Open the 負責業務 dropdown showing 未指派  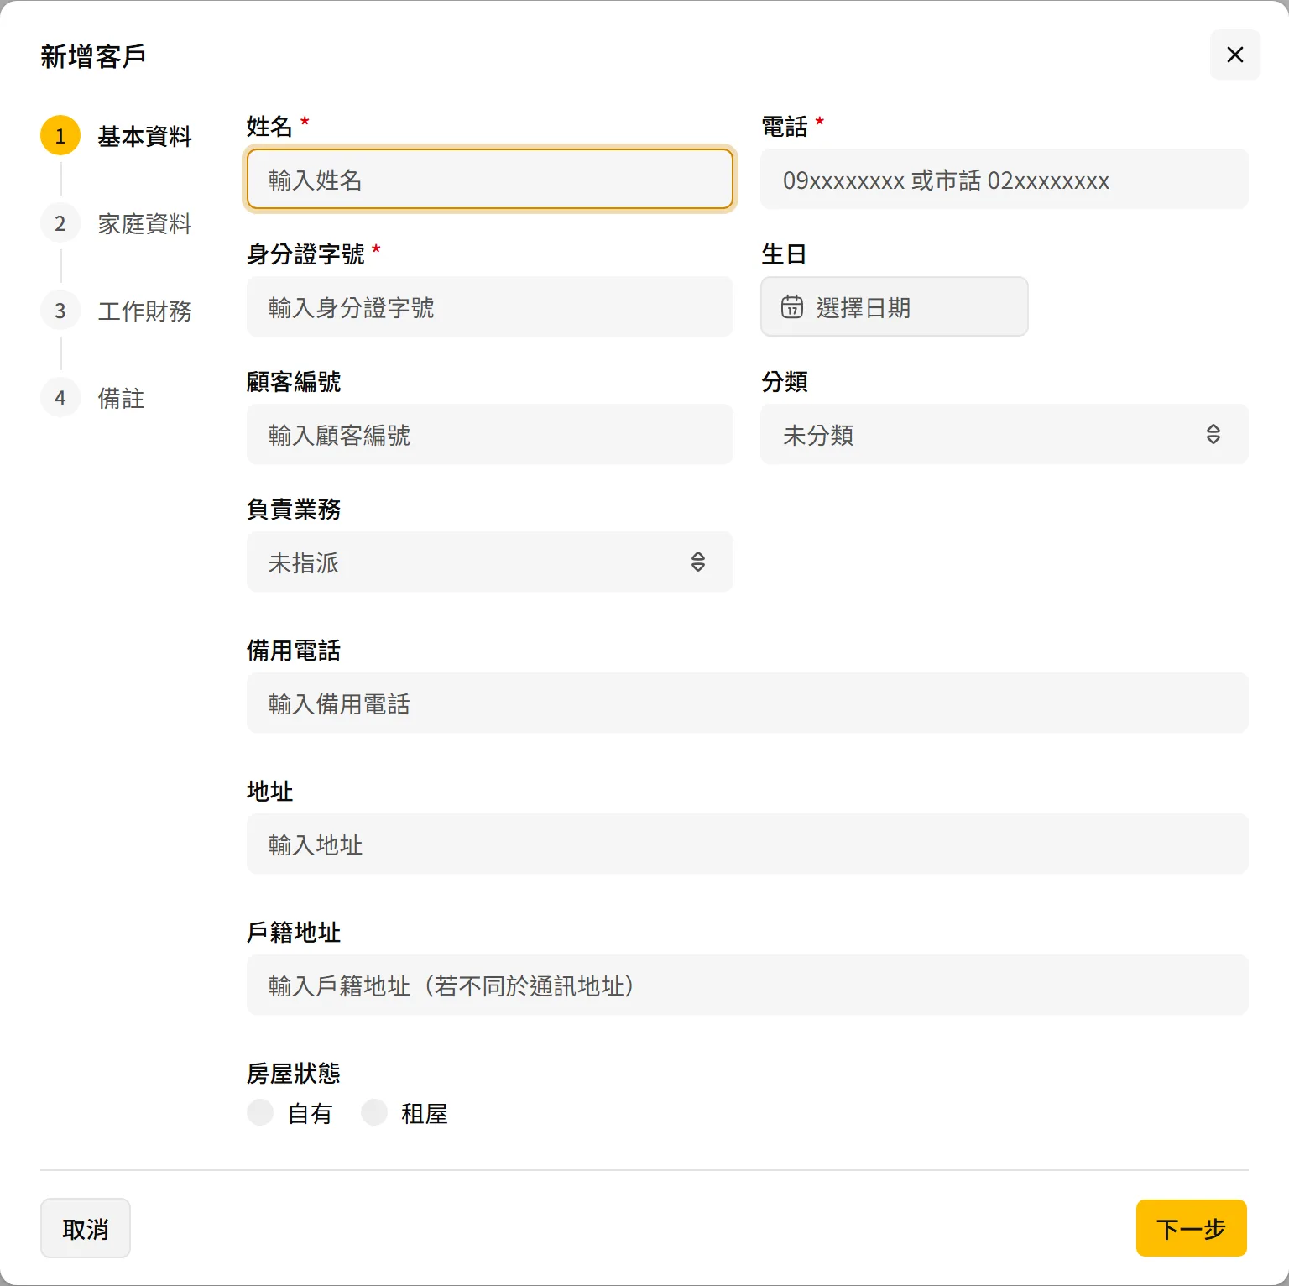coord(490,562)
